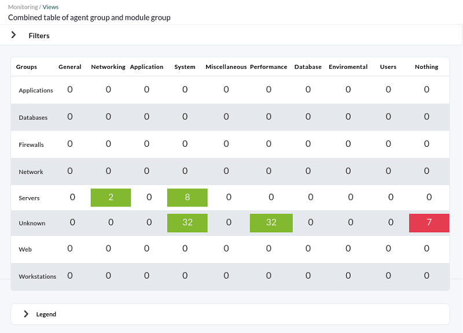Image resolution: width=463 pixels, height=333 pixels.
Task: Click the Nothing column header
Action: [x=427, y=67]
